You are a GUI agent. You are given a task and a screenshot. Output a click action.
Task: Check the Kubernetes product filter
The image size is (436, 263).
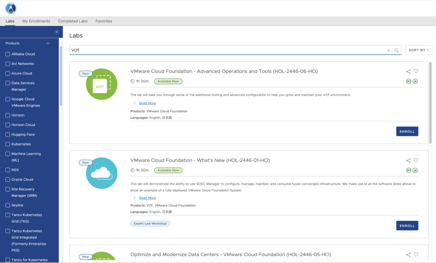(x=8, y=144)
